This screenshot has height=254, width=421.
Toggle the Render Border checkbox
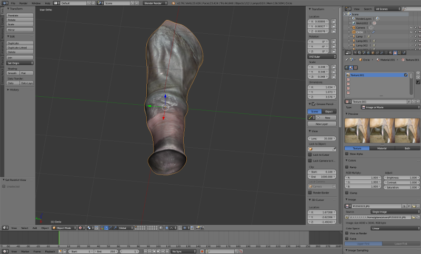[x=310, y=192]
